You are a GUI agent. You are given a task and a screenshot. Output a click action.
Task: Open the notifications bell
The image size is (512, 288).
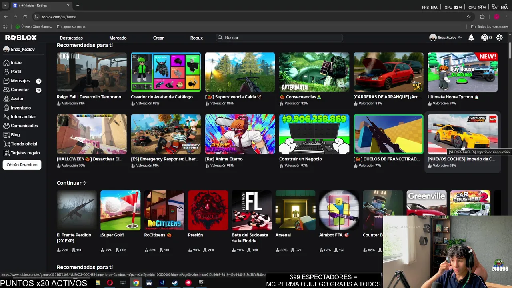pos(471,38)
